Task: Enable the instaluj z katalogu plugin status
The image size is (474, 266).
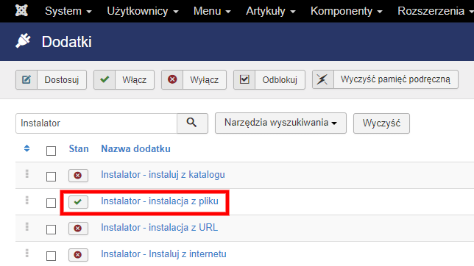Action: point(78,176)
